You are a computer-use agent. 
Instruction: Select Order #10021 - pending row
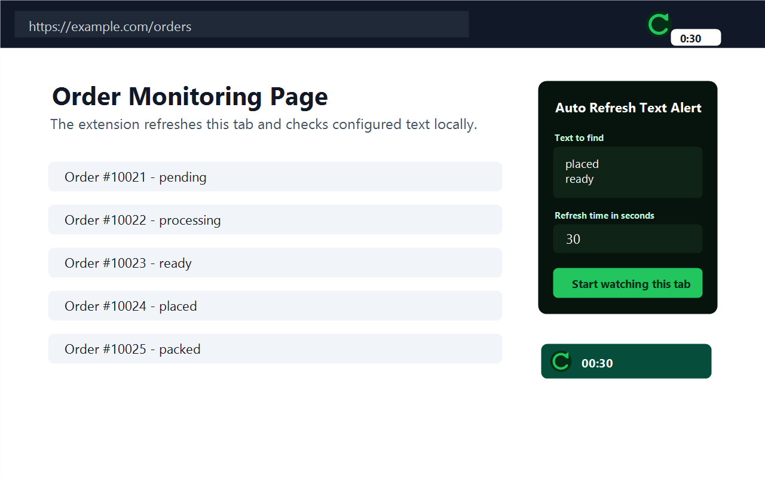pos(275,177)
